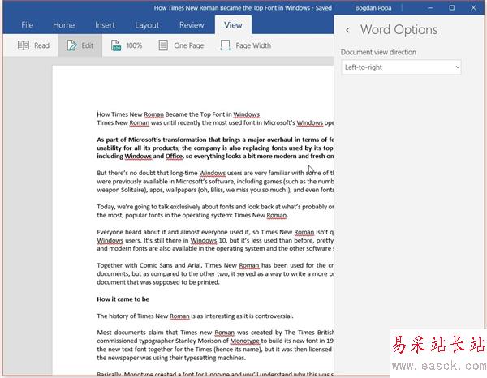487x378 pixels.
Task: Click the 100% zoom page icon
Action: pyautogui.click(x=116, y=45)
